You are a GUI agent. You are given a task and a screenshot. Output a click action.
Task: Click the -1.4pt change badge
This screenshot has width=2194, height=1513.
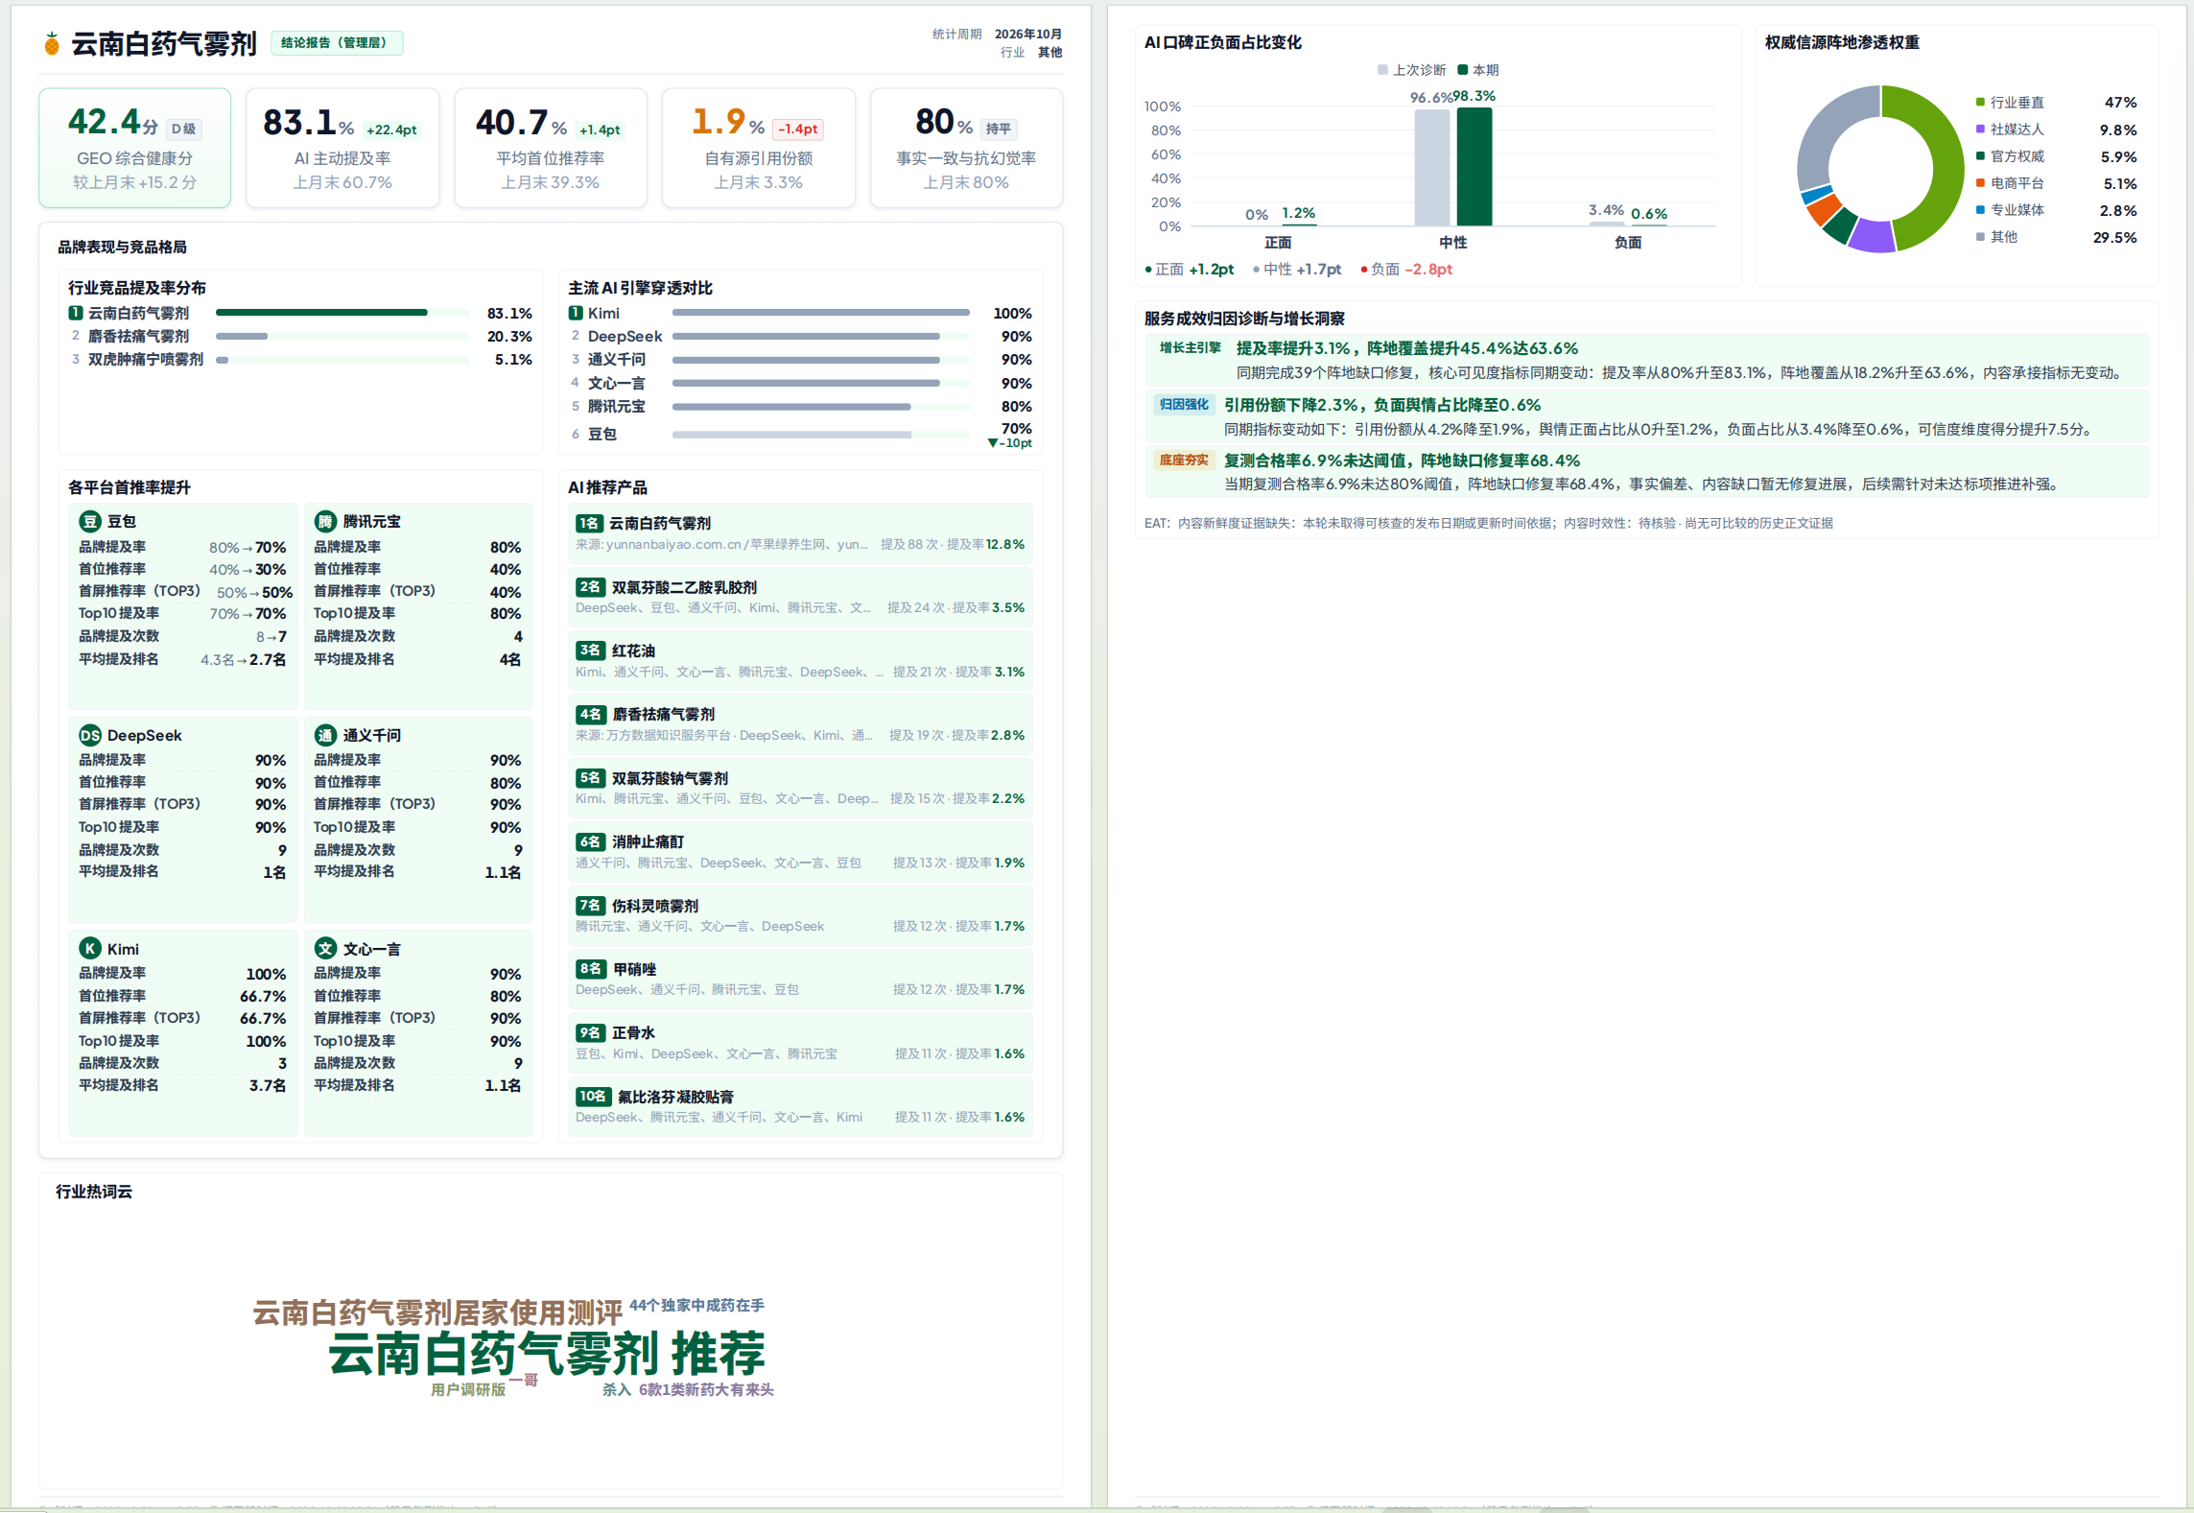[x=798, y=129]
